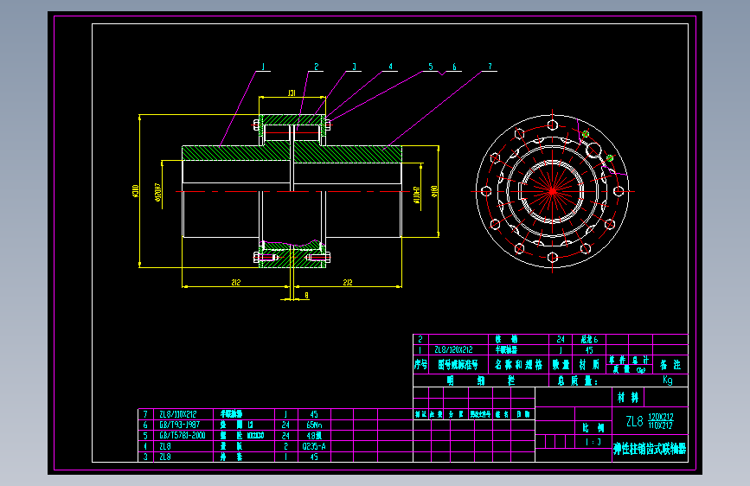Select the Φ180 diameter dimension on the right
This screenshot has height=486, width=750.
click(434, 191)
